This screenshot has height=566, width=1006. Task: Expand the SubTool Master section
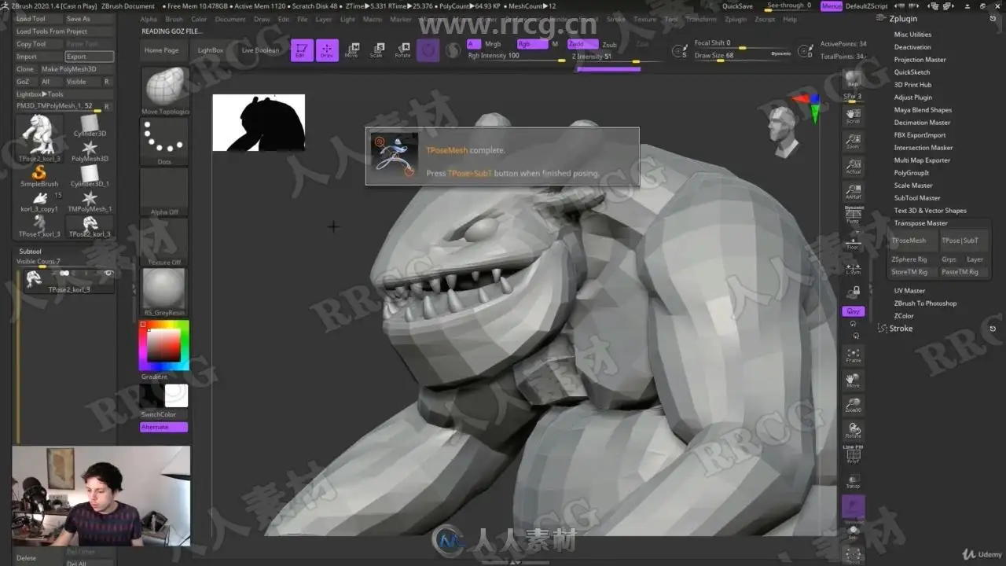[917, 198]
